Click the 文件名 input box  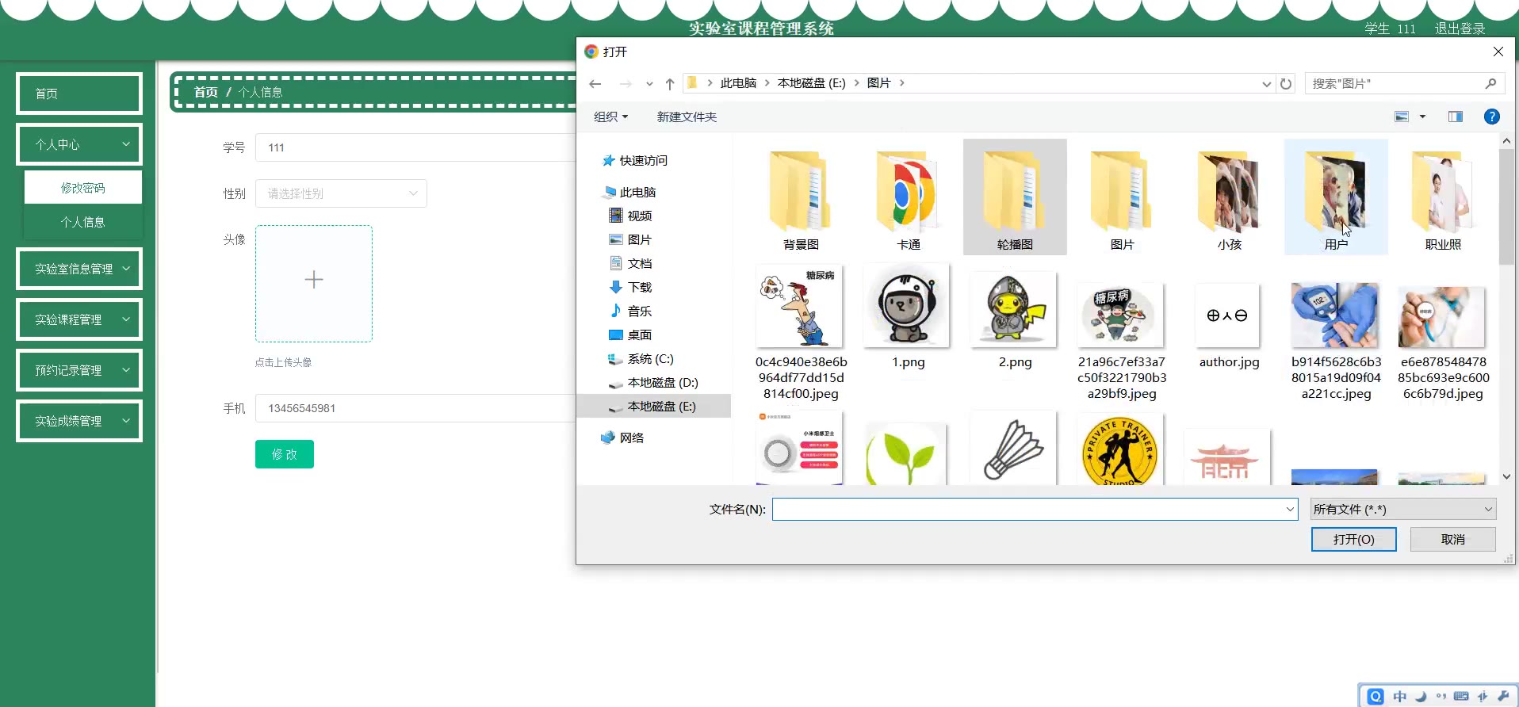1035,509
